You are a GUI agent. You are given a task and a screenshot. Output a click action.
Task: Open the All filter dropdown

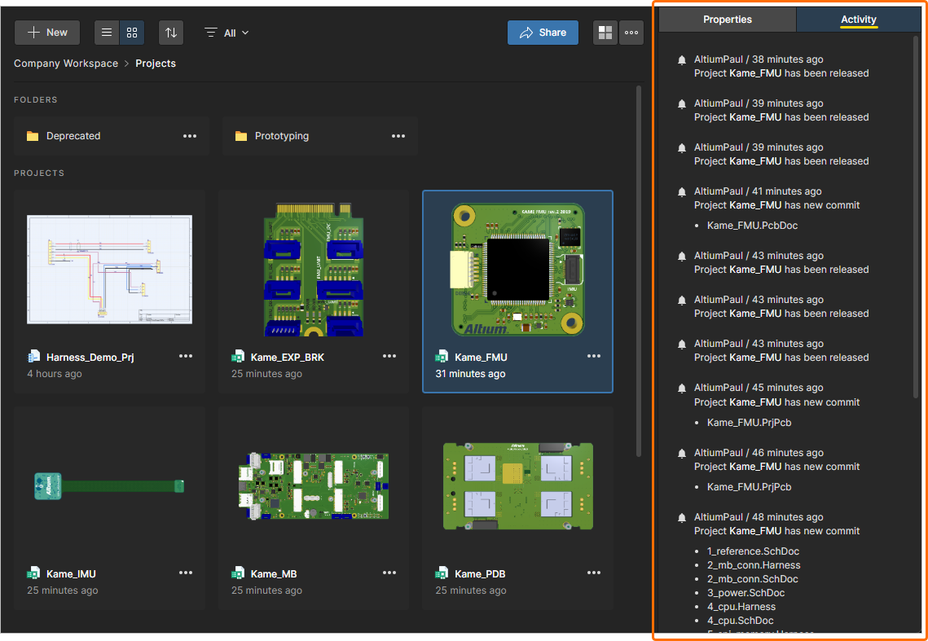pyautogui.click(x=227, y=33)
